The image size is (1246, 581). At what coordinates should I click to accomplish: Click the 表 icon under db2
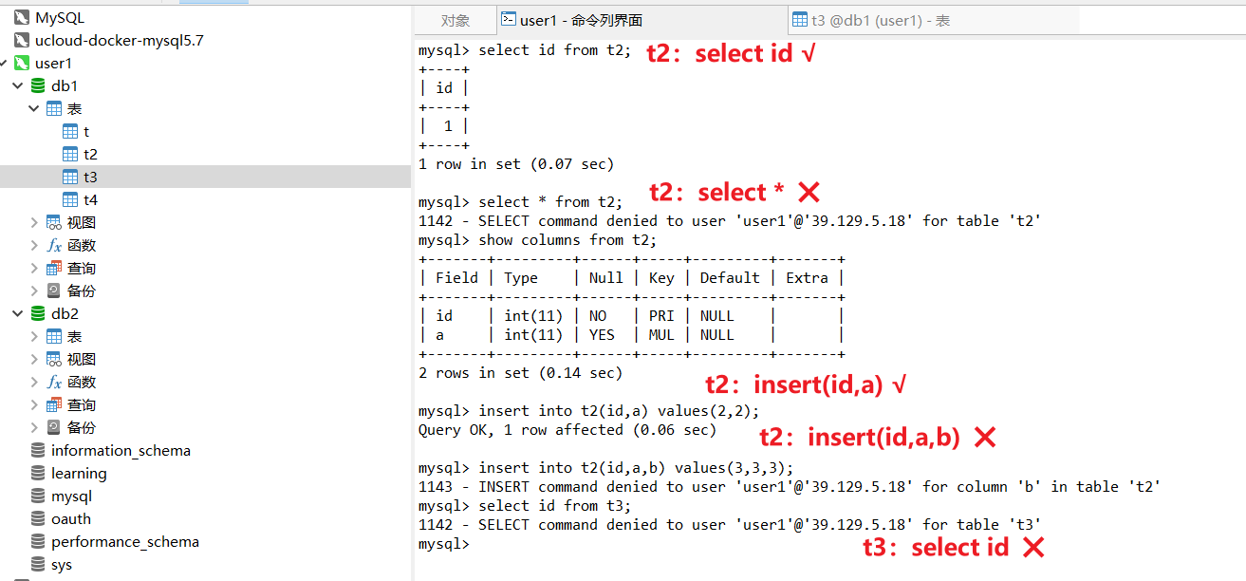(54, 336)
